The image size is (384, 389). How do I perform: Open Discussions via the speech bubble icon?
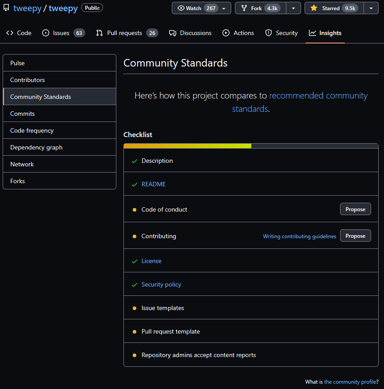[173, 32]
